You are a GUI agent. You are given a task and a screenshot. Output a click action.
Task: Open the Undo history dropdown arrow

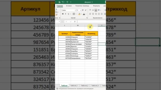click(x=65, y=2)
